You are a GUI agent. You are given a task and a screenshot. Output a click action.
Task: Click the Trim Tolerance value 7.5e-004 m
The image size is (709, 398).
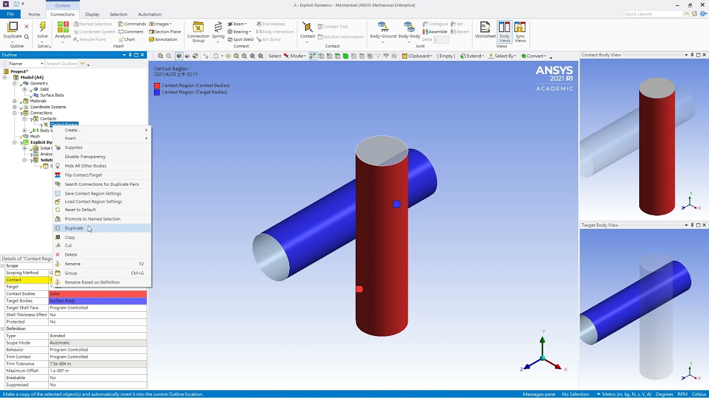point(97,364)
